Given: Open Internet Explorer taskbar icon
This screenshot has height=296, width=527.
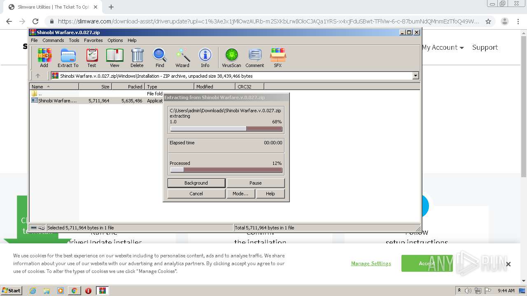Looking at the screenshot, I should [33, 291].
